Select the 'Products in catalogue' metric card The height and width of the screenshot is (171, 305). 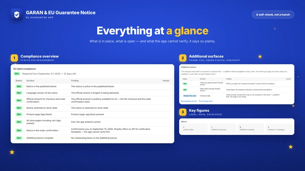(279, 128)
